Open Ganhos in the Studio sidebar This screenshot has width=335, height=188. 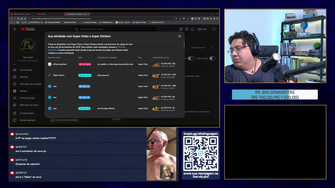(x=24, y=91)
